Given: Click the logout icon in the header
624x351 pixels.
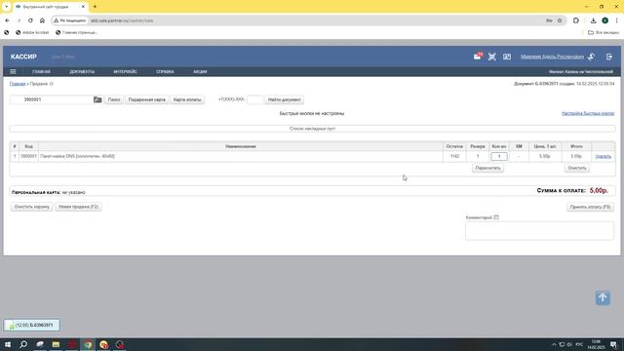Looking at the screenshot, I should [608, 57].
